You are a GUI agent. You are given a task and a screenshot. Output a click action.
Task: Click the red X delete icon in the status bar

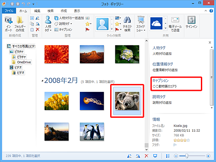click(x=146, y=156)
